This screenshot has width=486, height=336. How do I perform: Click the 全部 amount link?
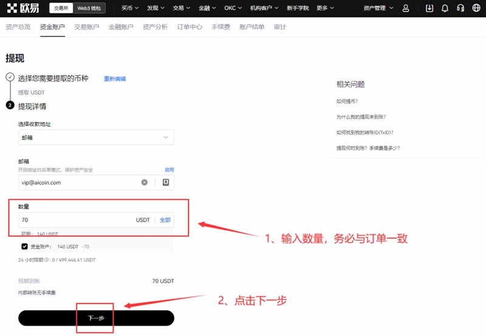point(165,220)
